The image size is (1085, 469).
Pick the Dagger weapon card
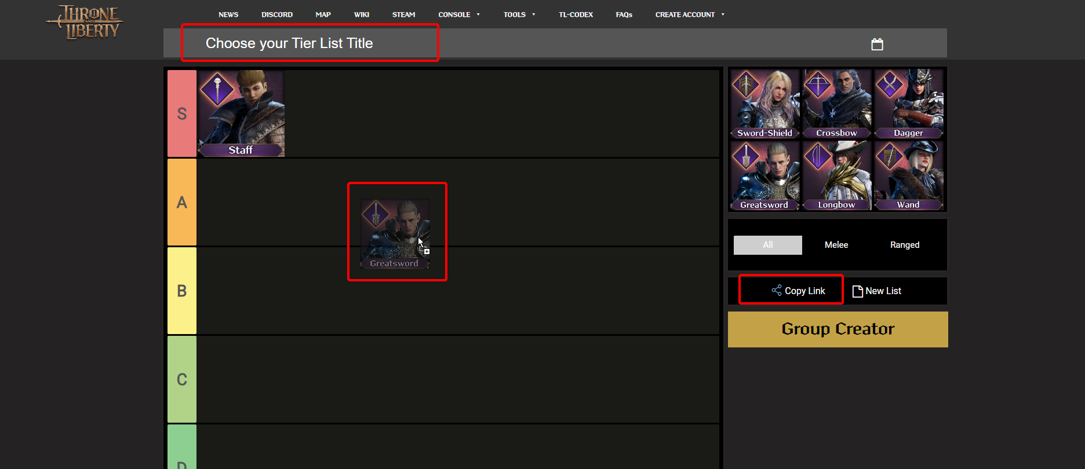pyautogui.click(x=908, y=104)
